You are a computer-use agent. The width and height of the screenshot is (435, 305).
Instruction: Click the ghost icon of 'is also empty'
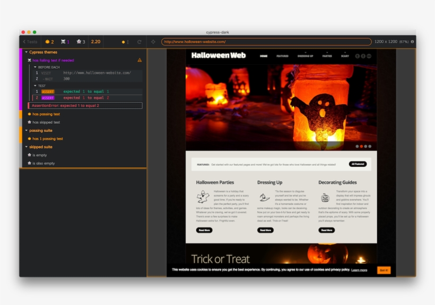(x=29, y=163)
